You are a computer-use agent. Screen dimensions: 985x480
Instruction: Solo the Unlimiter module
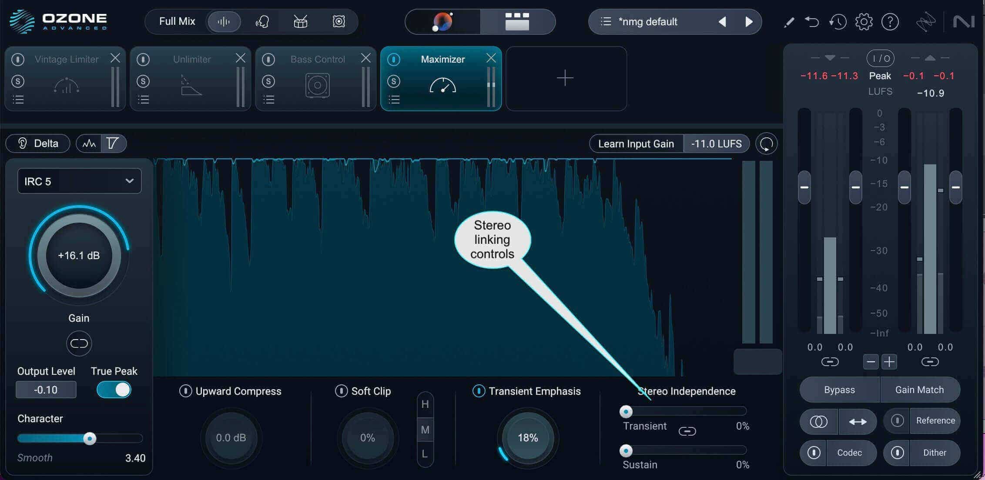pyautogui.click(x=143, y=81)
